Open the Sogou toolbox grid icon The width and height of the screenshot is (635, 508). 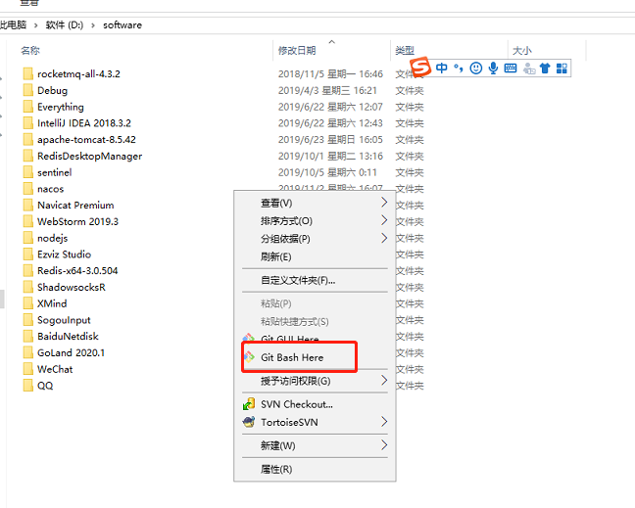click(x=562, y=69)
